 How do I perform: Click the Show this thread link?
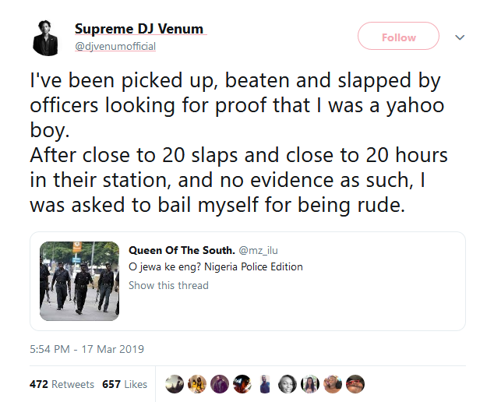(x=168, y=285)
